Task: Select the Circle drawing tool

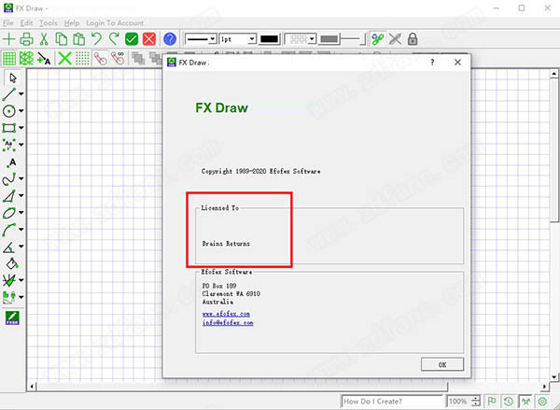Action: 9,111
